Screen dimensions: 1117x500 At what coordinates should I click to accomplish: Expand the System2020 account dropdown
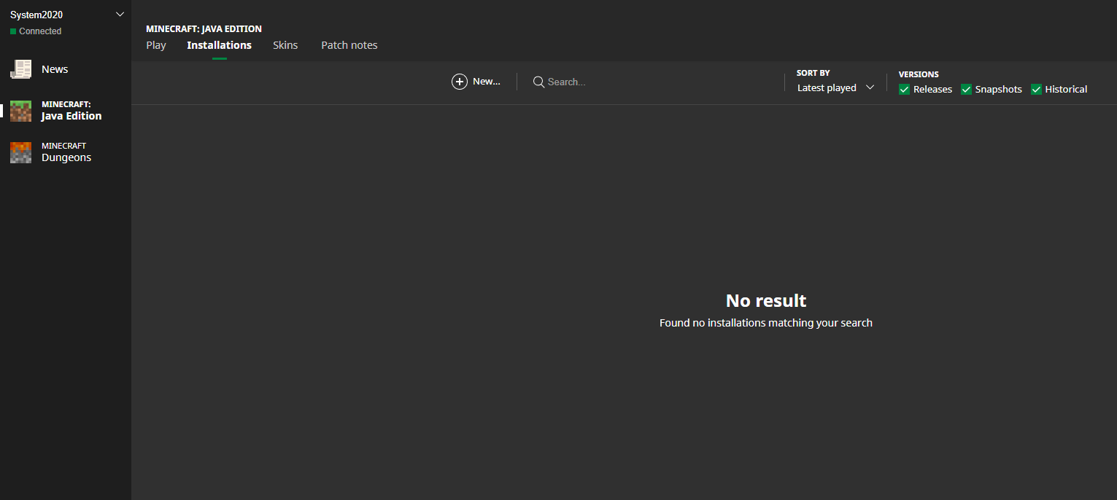[x=120, y=15]
